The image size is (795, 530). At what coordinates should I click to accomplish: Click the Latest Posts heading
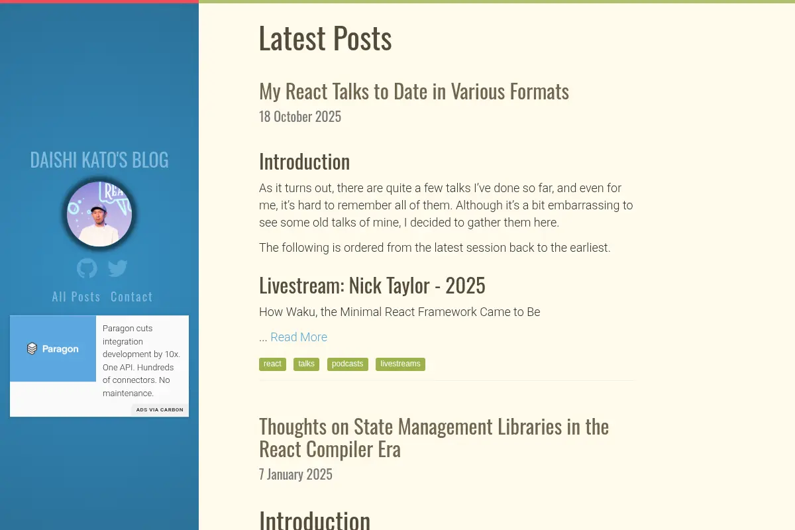(x=325, y=38)
